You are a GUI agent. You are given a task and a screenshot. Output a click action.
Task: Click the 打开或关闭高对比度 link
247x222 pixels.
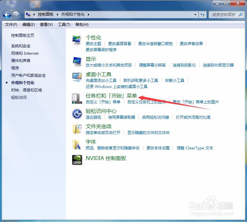193,117
